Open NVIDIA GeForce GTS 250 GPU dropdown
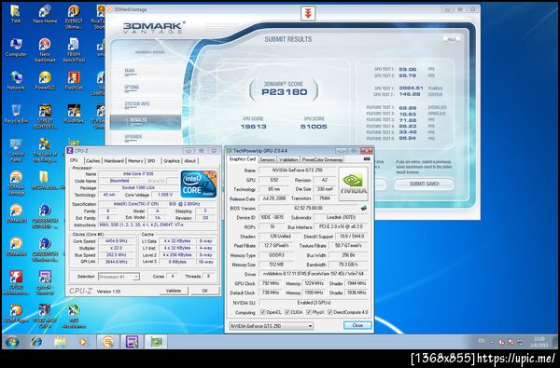 click(x=271, y=326)
